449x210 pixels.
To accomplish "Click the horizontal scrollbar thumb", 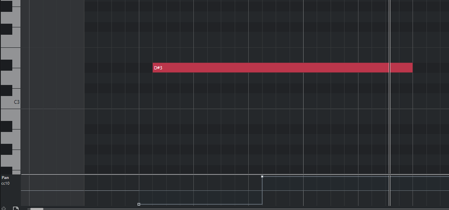I will coord(37,209).
